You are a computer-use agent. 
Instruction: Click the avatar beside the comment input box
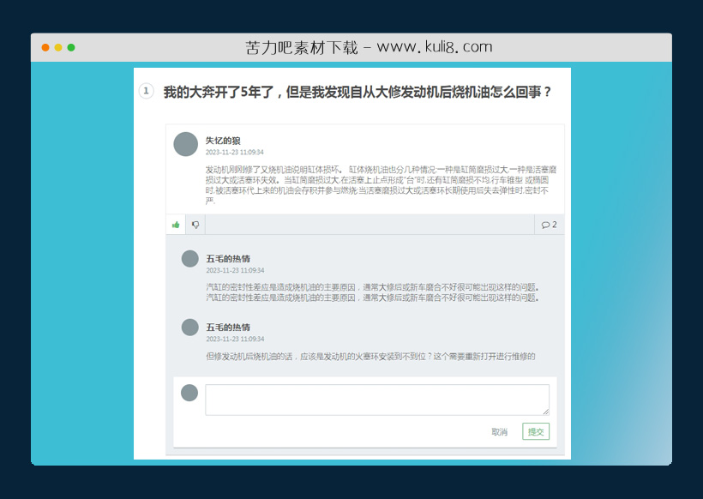coord(188,393)
